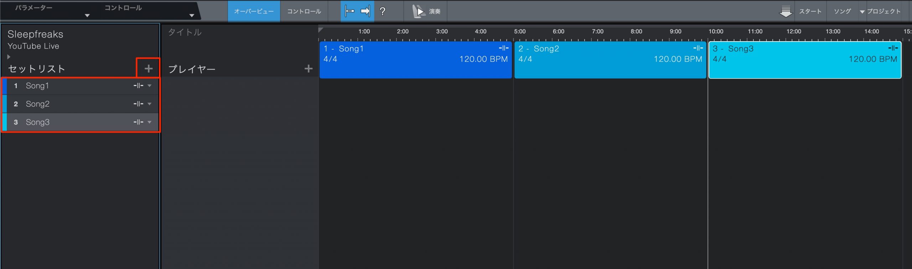Click the プレイヤー header label
Screen dimensions: 912x269
click(x=192, y=69)
